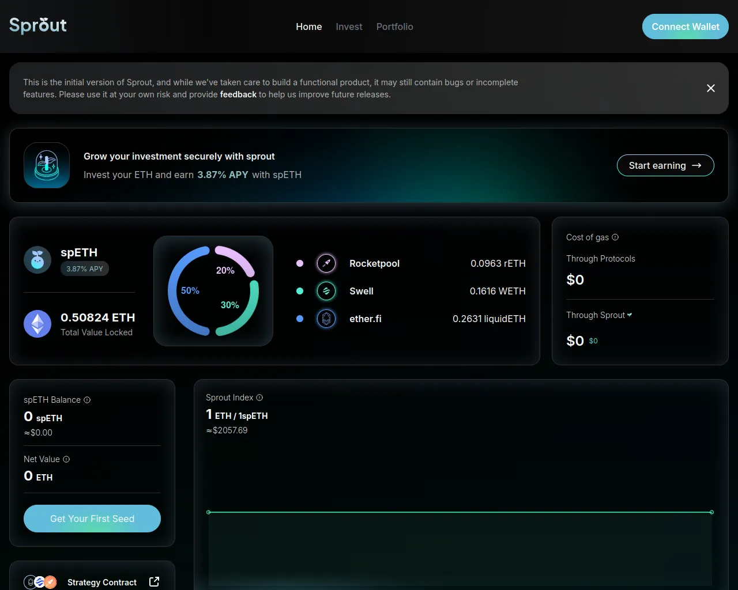Image resolution: width=738 pixels, height=590 pixels.
Task: Click the Start earning button
Action: 665,165
